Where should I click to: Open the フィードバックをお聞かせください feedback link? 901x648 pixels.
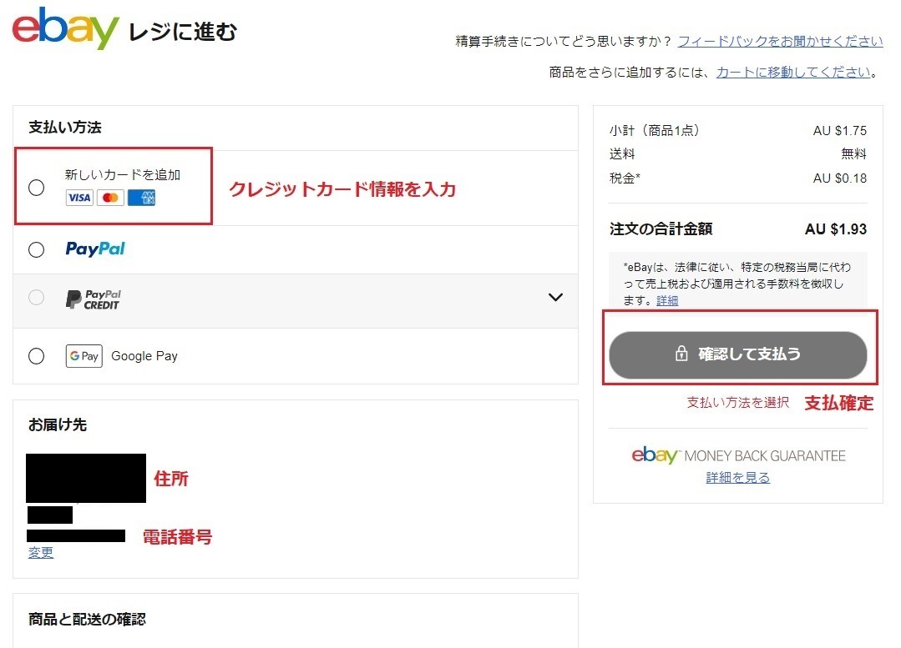click(780, 42)
